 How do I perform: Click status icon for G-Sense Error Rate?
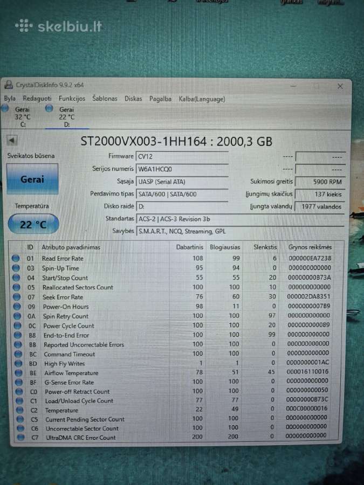tap(19, 382)
